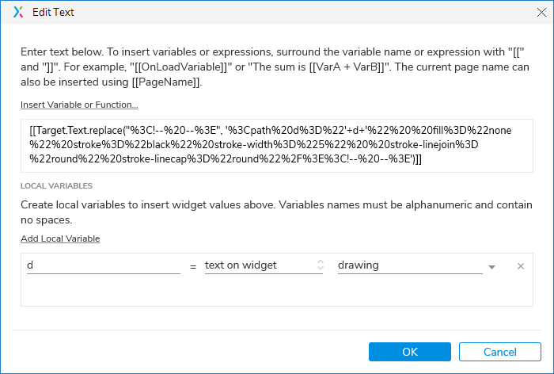This screenshot has width=554, height=374.
Task: Click the equals sign in the variable row
Action: click(x=193, y=267)
